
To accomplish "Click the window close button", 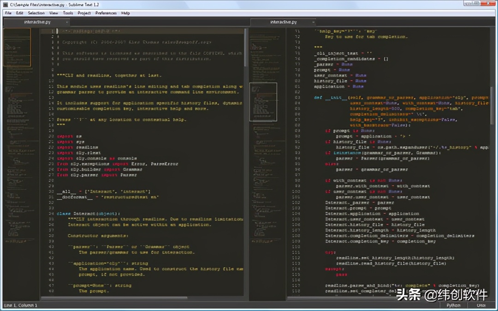I will pos(487,4).
